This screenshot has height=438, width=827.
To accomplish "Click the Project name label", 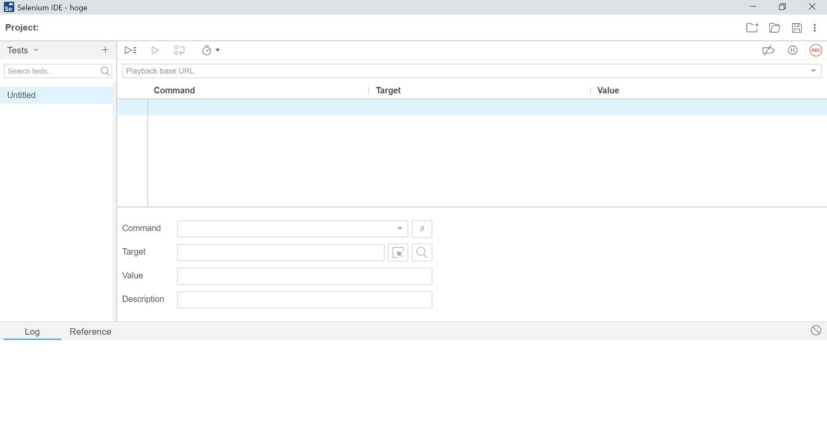I will pyautogui.click(x=22, y=28).
